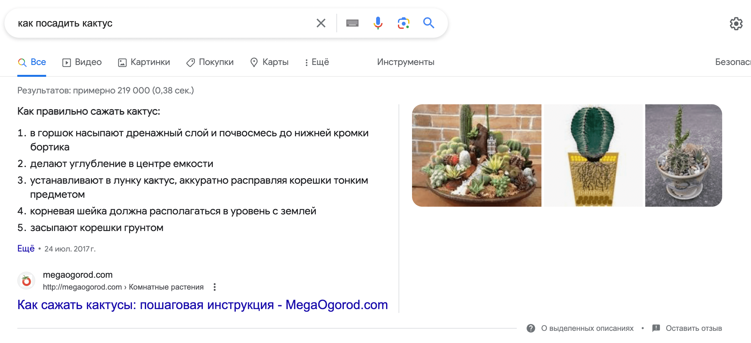Open the Покупки tab

point(210,62)
